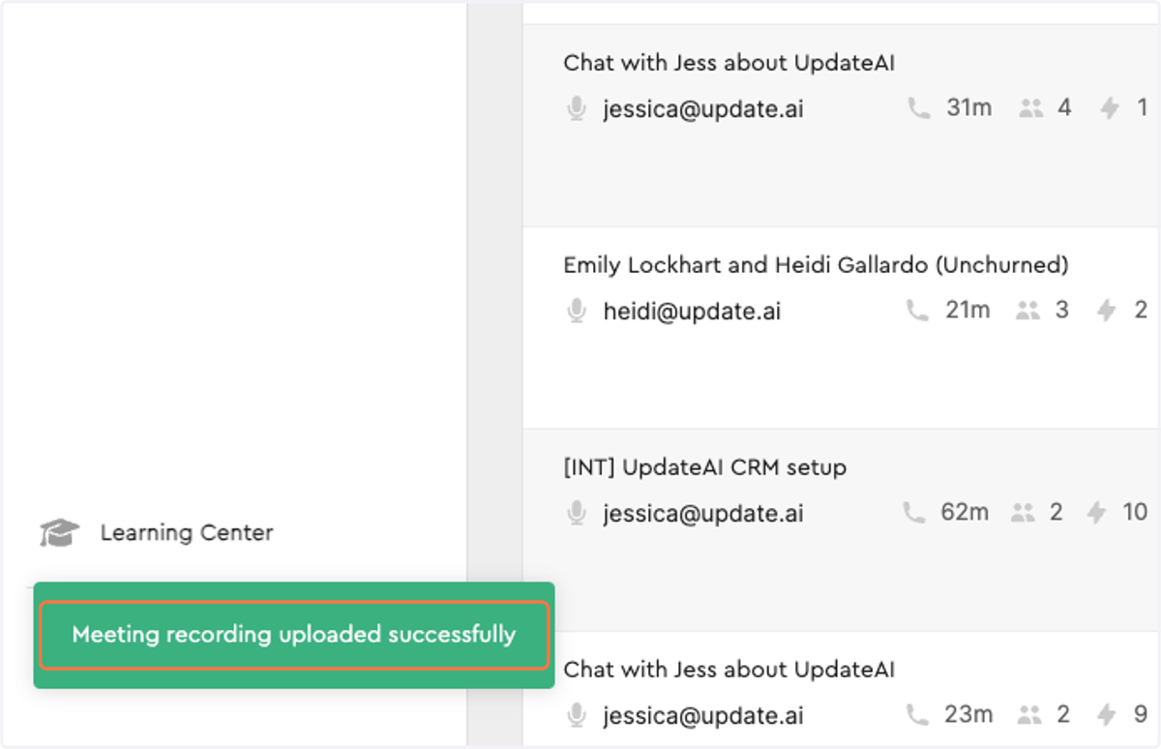Click the 23m call duration
The width and height of the screenshot is (1161, 749).
click(x=968, y=714)
